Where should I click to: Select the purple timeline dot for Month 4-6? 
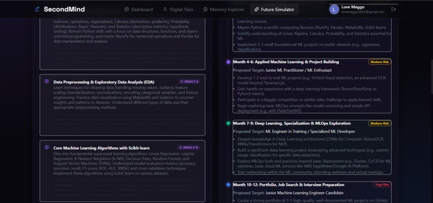(x=228, y=62)
